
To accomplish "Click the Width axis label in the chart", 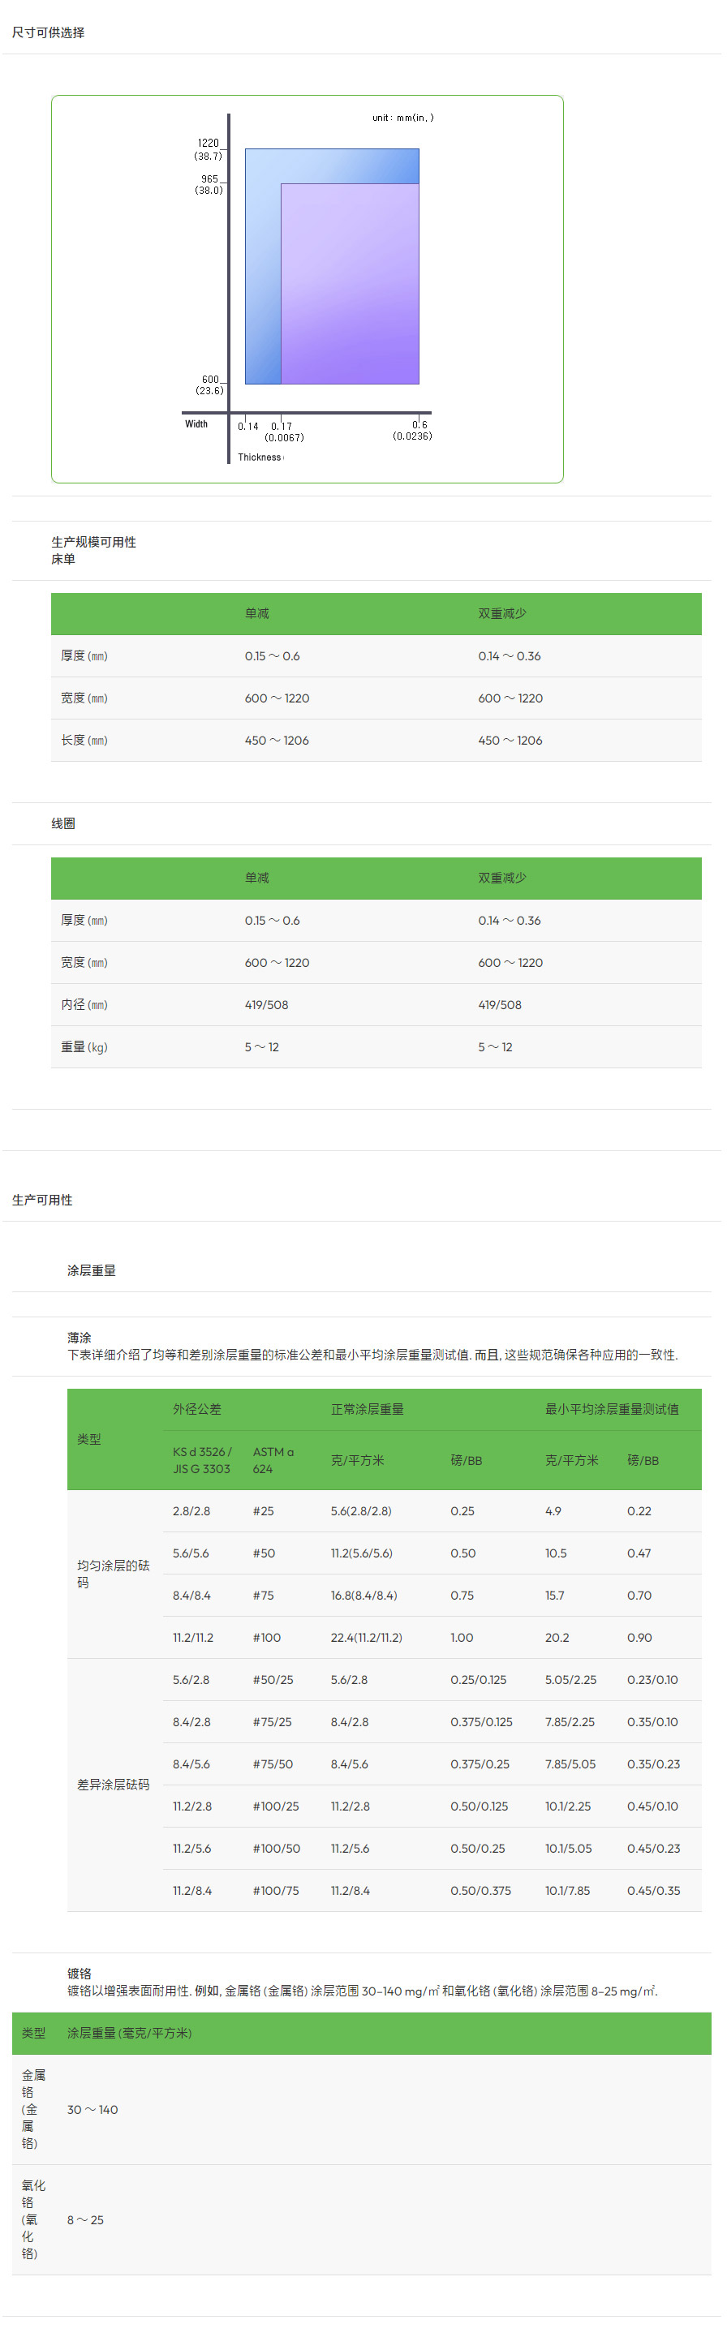I will point(196,423).
